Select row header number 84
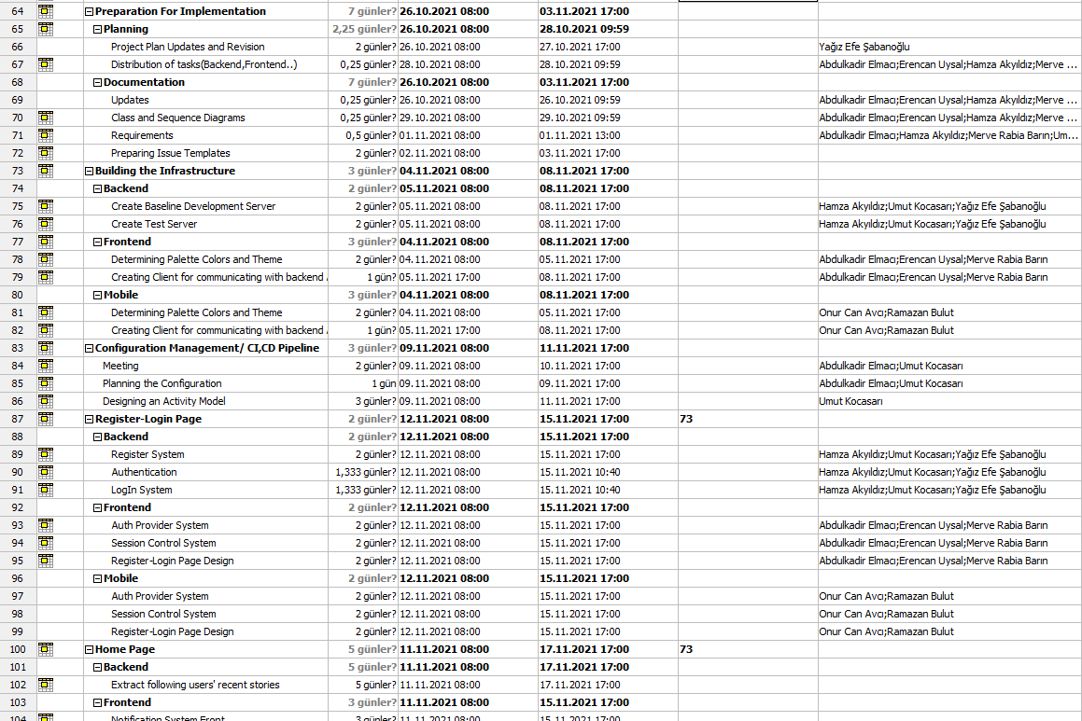1082x721 pixels. 17,366
